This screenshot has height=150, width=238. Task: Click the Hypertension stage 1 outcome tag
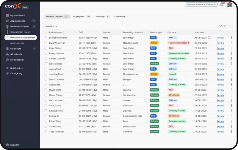179,43
